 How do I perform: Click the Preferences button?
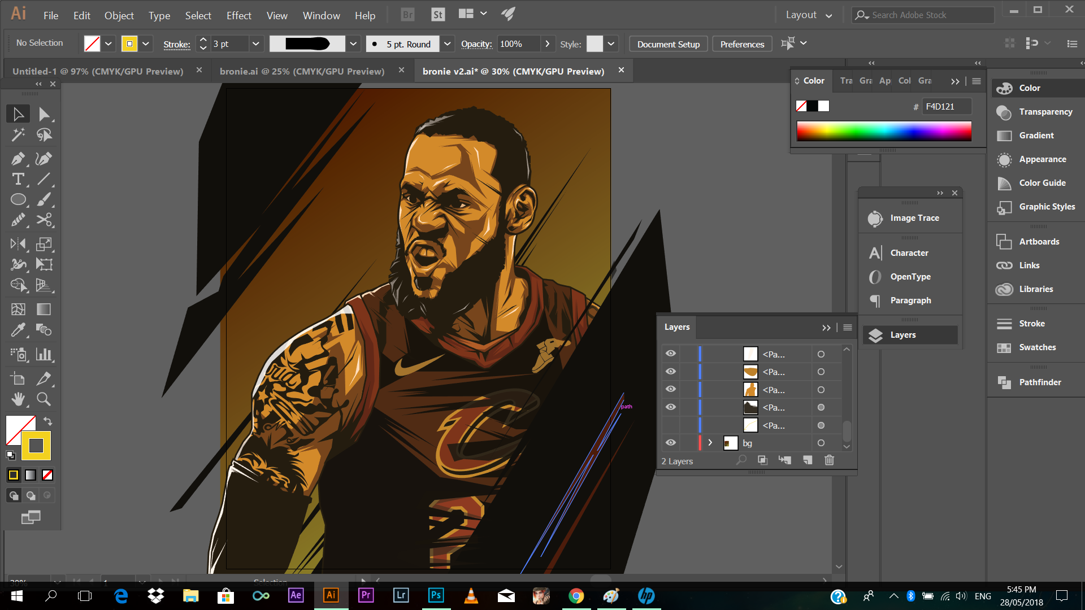click(x=742, y=44)
